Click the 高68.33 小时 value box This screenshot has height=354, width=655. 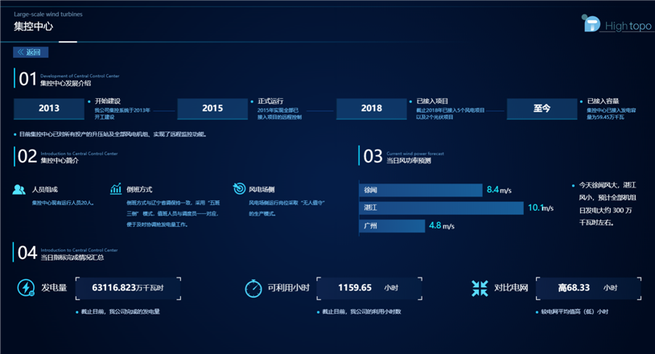coord(588,288)
